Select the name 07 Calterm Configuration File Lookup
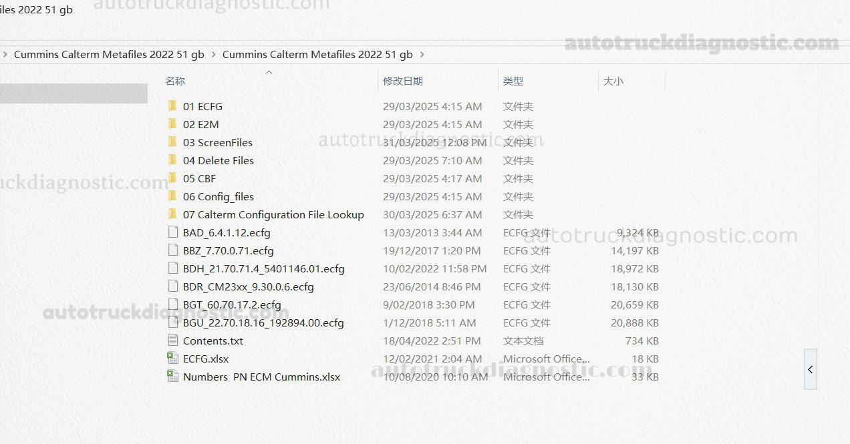Screen dimensions: 850x444 (x=273, y=214)
